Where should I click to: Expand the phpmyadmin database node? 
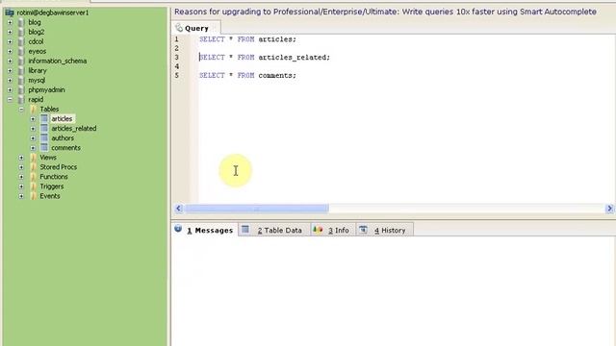coord(10,89)
